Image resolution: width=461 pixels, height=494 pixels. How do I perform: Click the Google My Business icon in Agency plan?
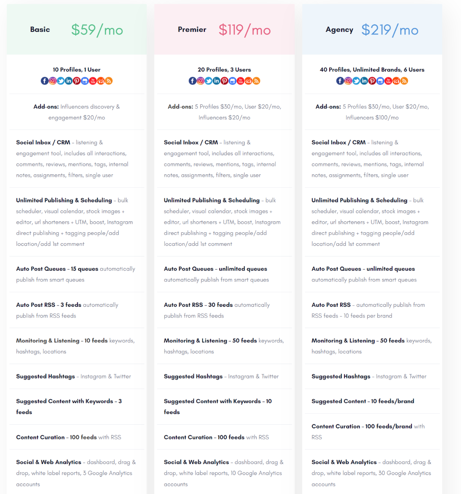tap(380, 81)
